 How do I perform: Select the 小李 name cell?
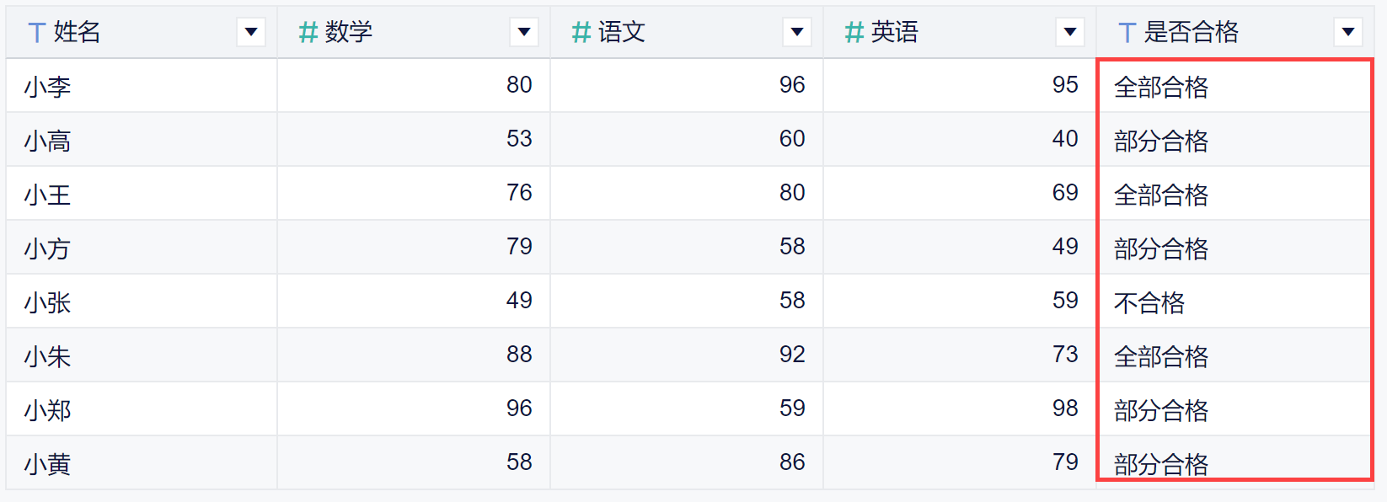tap(48, 87)
